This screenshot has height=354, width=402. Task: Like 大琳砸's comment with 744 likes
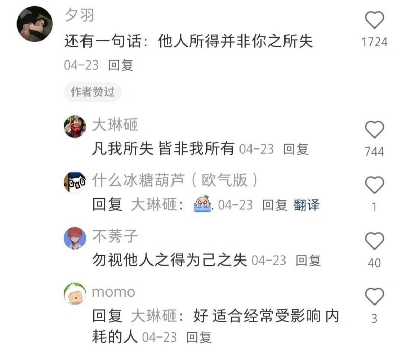tap(374, 129)
